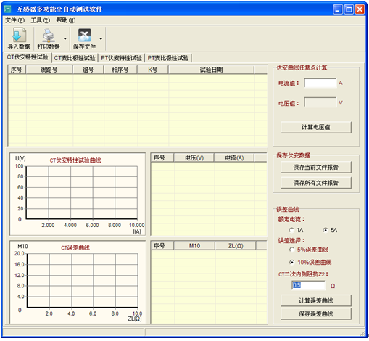Choose the 5%误差曲线 radio option
This screenshot has height=341, width=369.
point(292,250)
